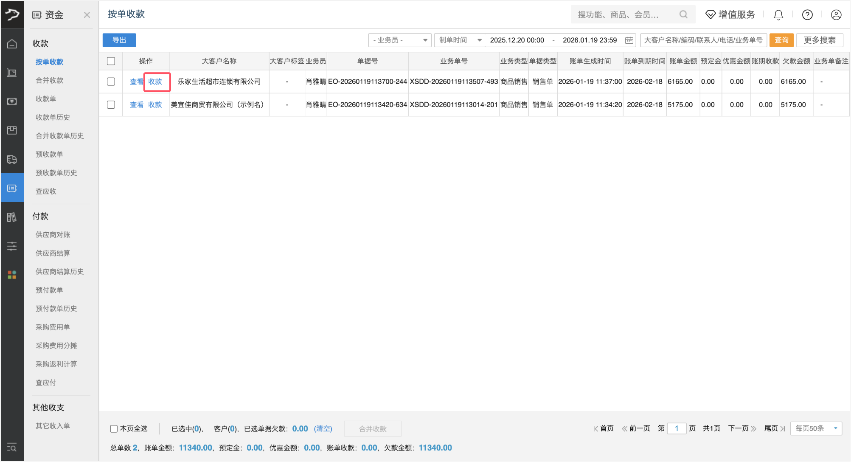Click the user account avatar icon
The image size is (851, 462).
836,15
